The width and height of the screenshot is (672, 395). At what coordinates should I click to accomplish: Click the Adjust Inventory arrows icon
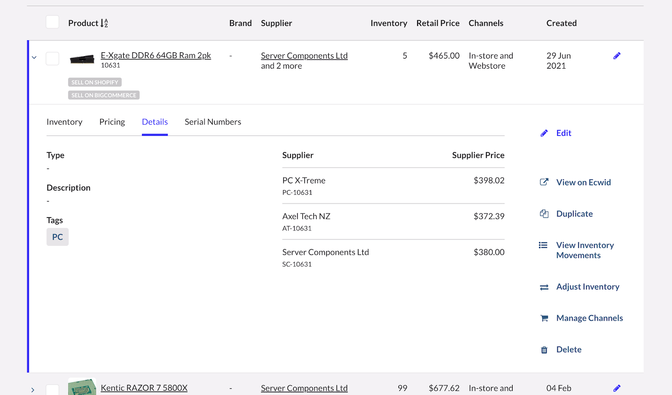(544, 287)
